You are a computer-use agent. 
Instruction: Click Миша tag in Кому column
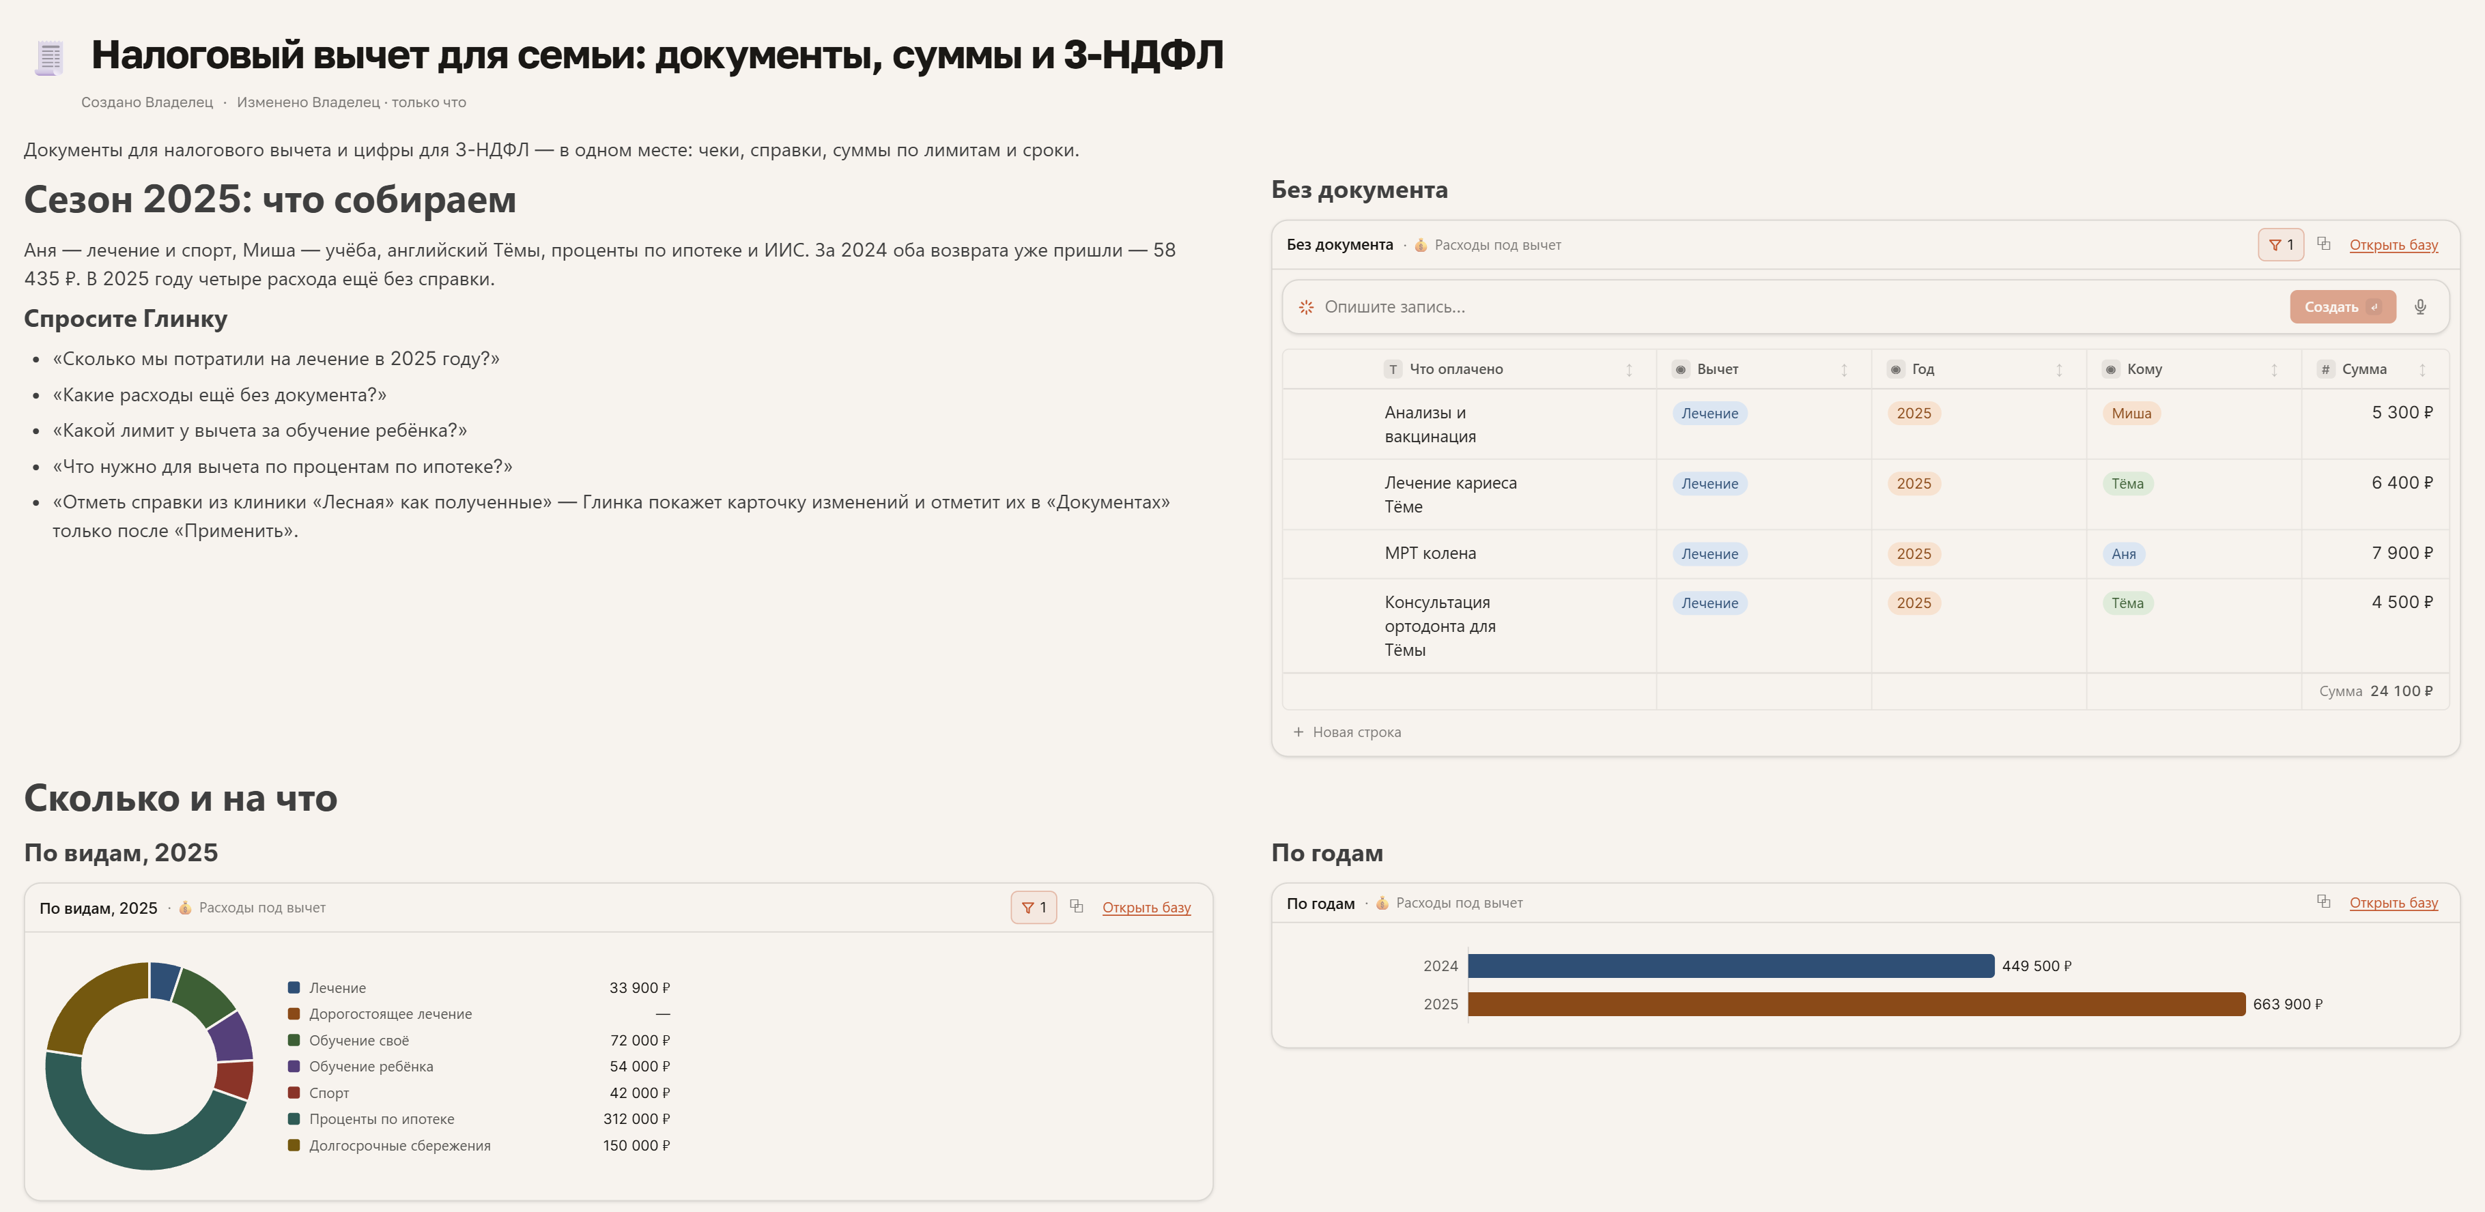click(x=2131, y=414)
